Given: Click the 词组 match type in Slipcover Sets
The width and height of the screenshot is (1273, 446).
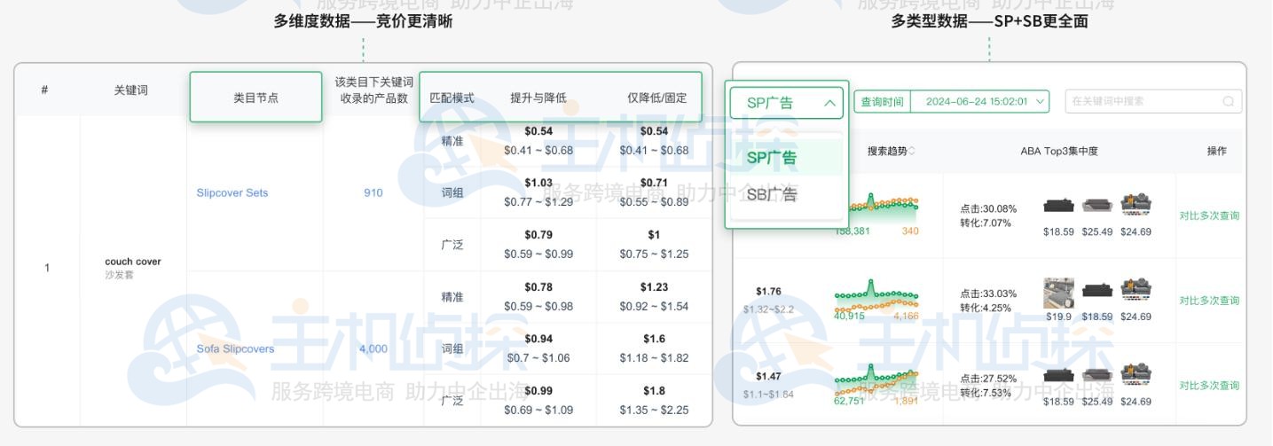Looking at the screenshot, I should tap(452, 193).
